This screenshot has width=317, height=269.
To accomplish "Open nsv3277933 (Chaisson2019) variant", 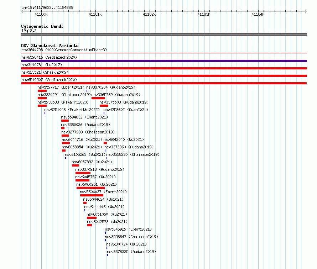I will [x=88, y=132].
